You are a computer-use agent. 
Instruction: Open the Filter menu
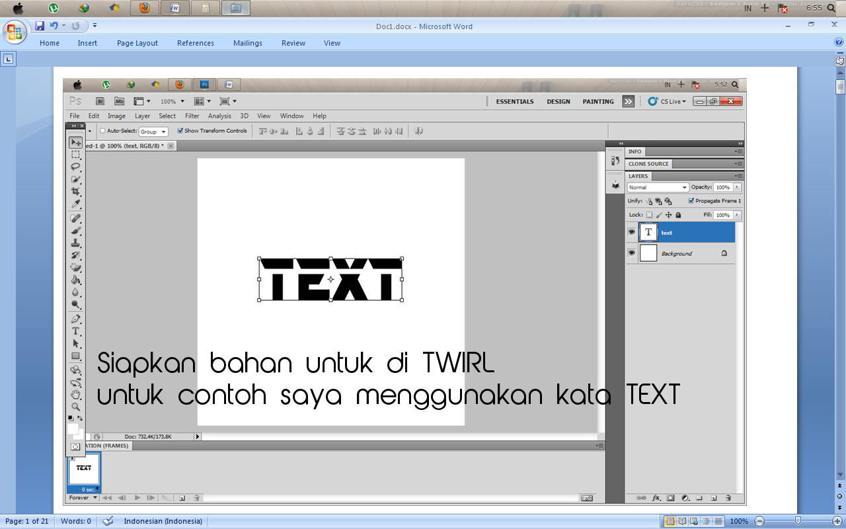point(192,116)
